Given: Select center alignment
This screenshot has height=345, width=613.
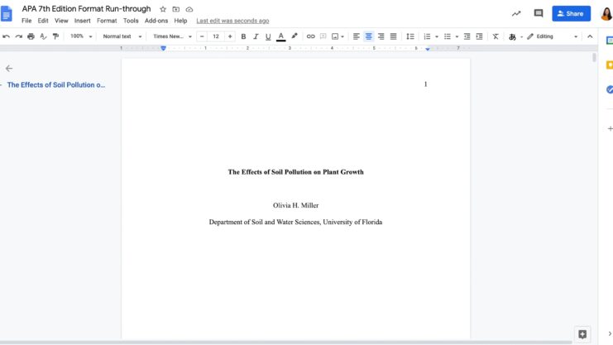Looking at the screenshot, I should [368, 36].
